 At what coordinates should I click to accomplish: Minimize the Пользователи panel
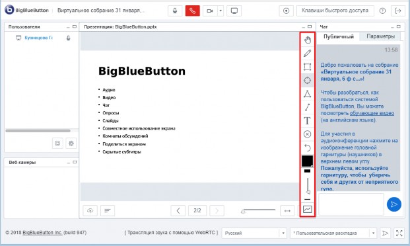[x=68, y=27]
